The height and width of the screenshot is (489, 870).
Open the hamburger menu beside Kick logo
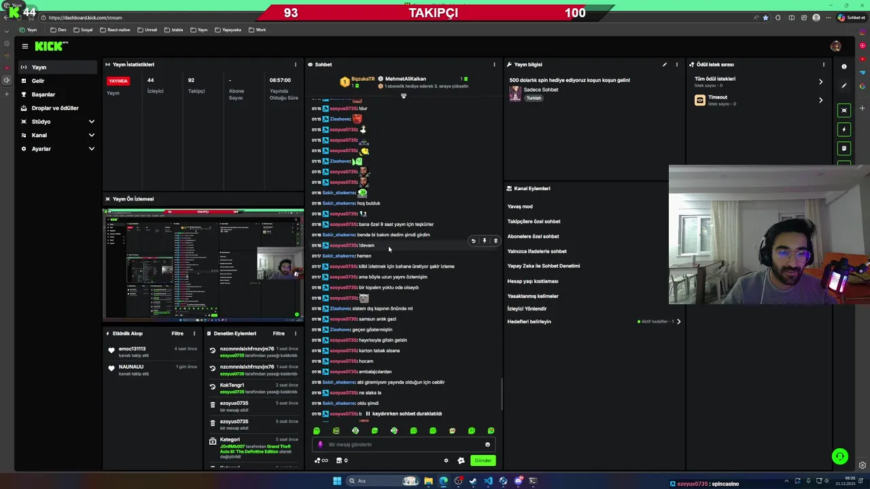24,46
